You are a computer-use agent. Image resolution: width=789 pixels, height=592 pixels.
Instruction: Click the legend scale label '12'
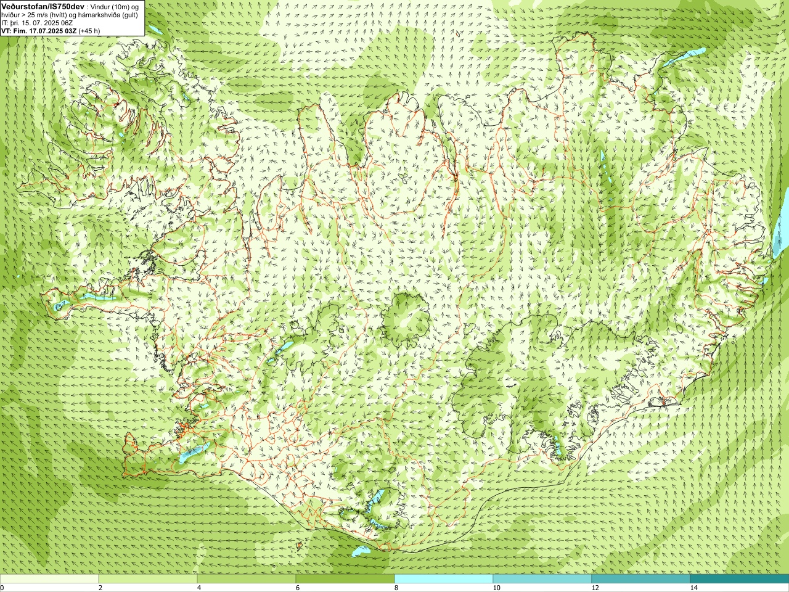pos(595,588)
